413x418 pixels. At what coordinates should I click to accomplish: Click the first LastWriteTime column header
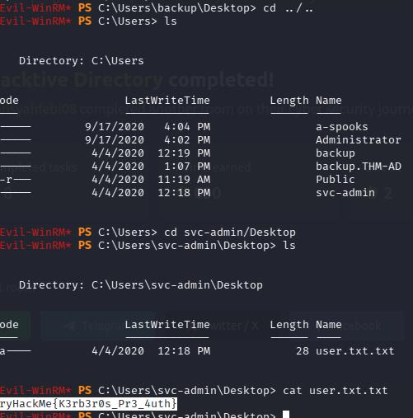[167, 101]
